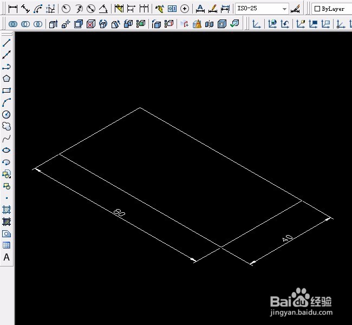
Task: Select the Extrude Faces tool
Action: [x=54, y=24]
